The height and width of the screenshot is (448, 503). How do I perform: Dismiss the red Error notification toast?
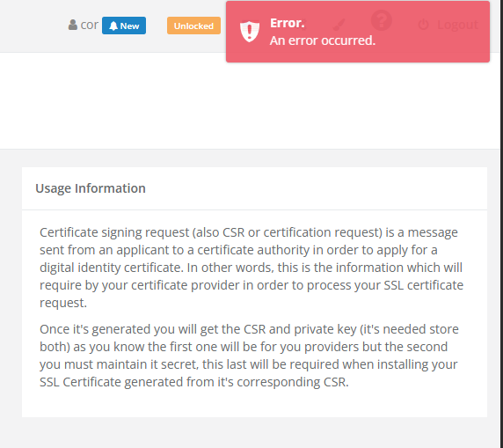tap(358, 32)
